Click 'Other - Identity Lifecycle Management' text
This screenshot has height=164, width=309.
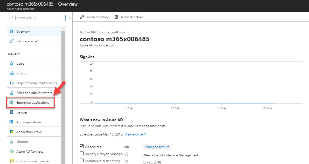point(170,155)
